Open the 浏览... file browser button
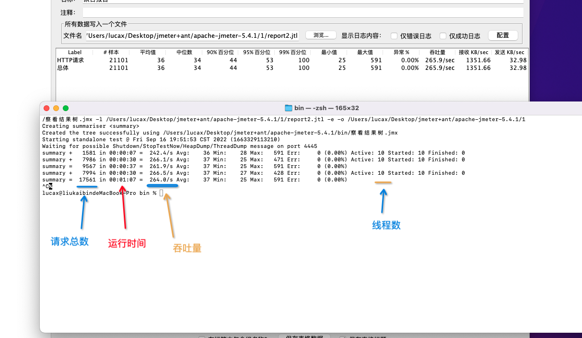Image resolution: width=582 pixels, height=338 pixels. click(x=321, y=35)
